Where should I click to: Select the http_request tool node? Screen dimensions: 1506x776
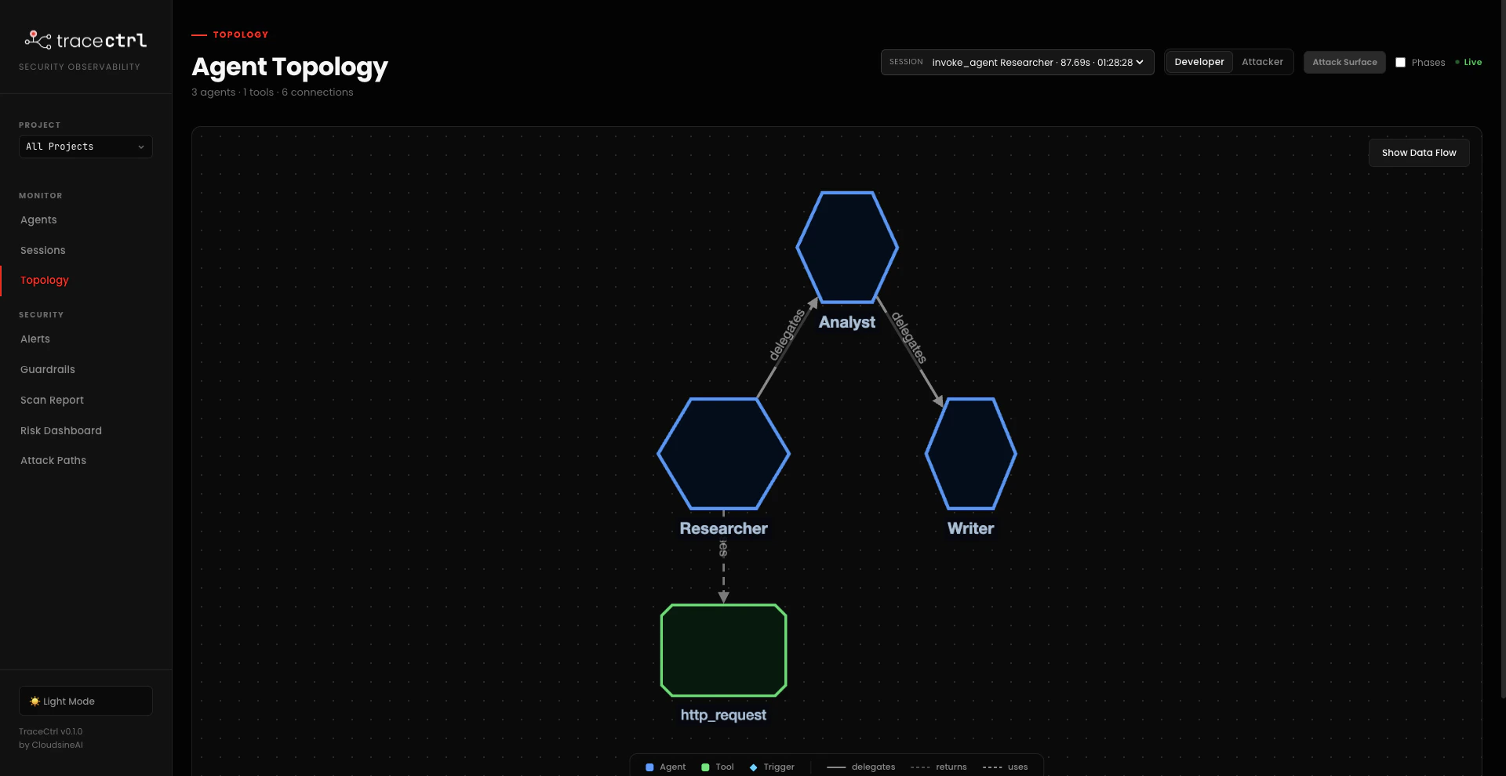723,650
